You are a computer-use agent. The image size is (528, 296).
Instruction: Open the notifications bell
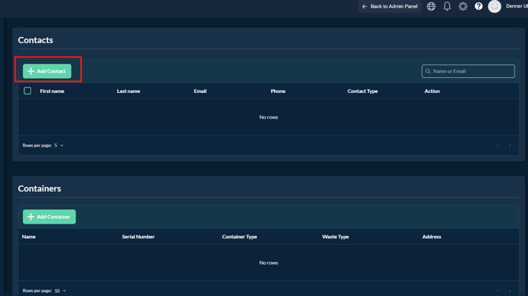[x=447, y=6]
